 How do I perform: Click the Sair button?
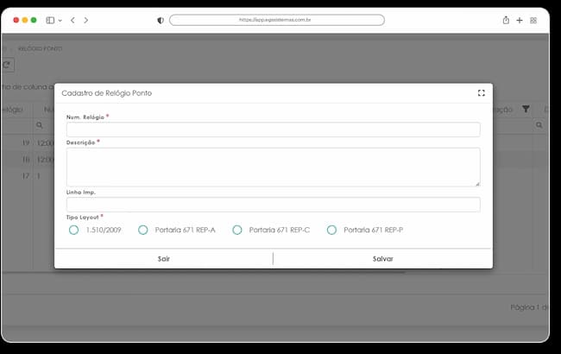pyautogui.click(x=163, y=259)
